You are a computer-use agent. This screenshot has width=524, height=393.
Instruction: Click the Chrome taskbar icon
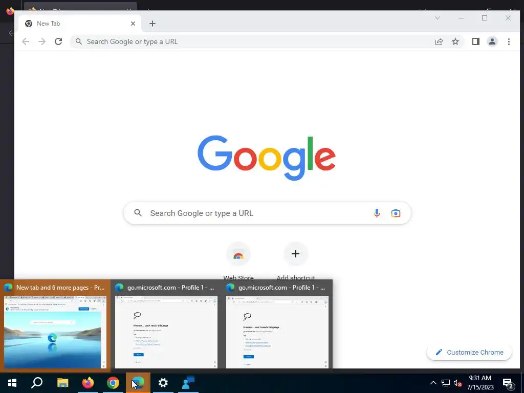pos(113,383)
